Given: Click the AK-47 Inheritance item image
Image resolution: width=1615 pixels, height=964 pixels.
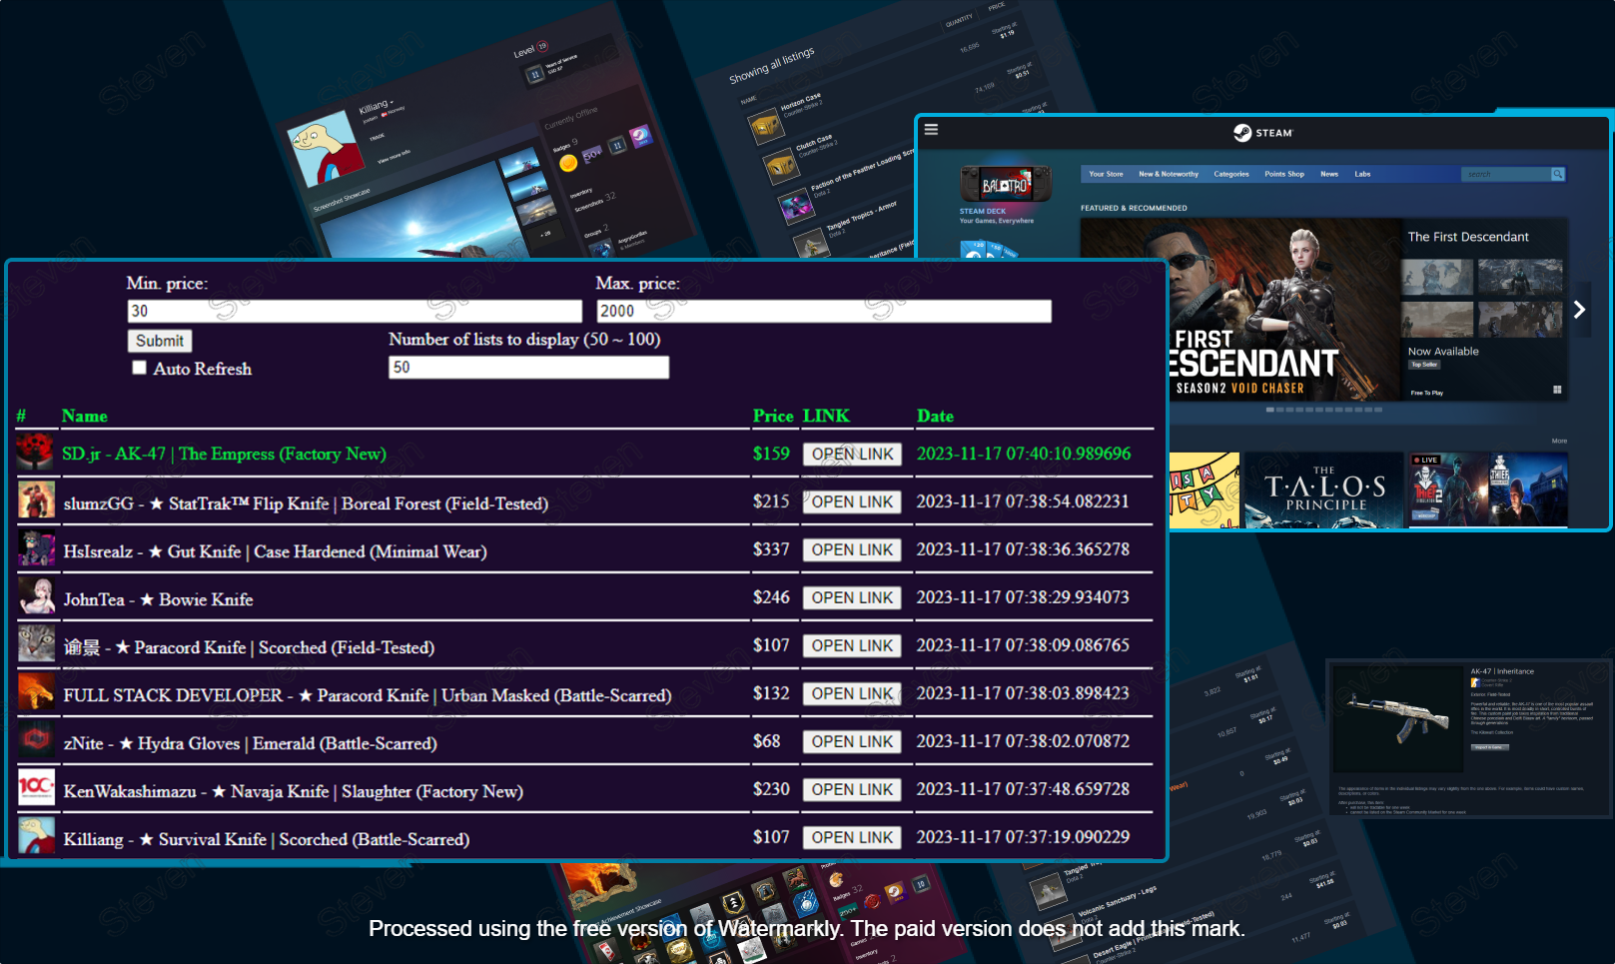Looking at the screenshot, I should pyautogui.click(x=1397, y=718).
